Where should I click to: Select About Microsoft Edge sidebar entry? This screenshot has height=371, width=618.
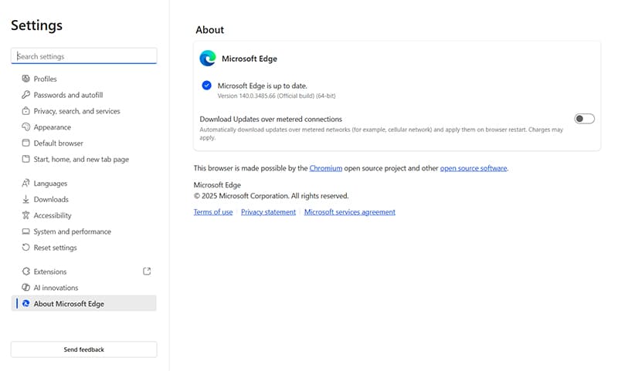pyautogui.click(x=84, y=303)
